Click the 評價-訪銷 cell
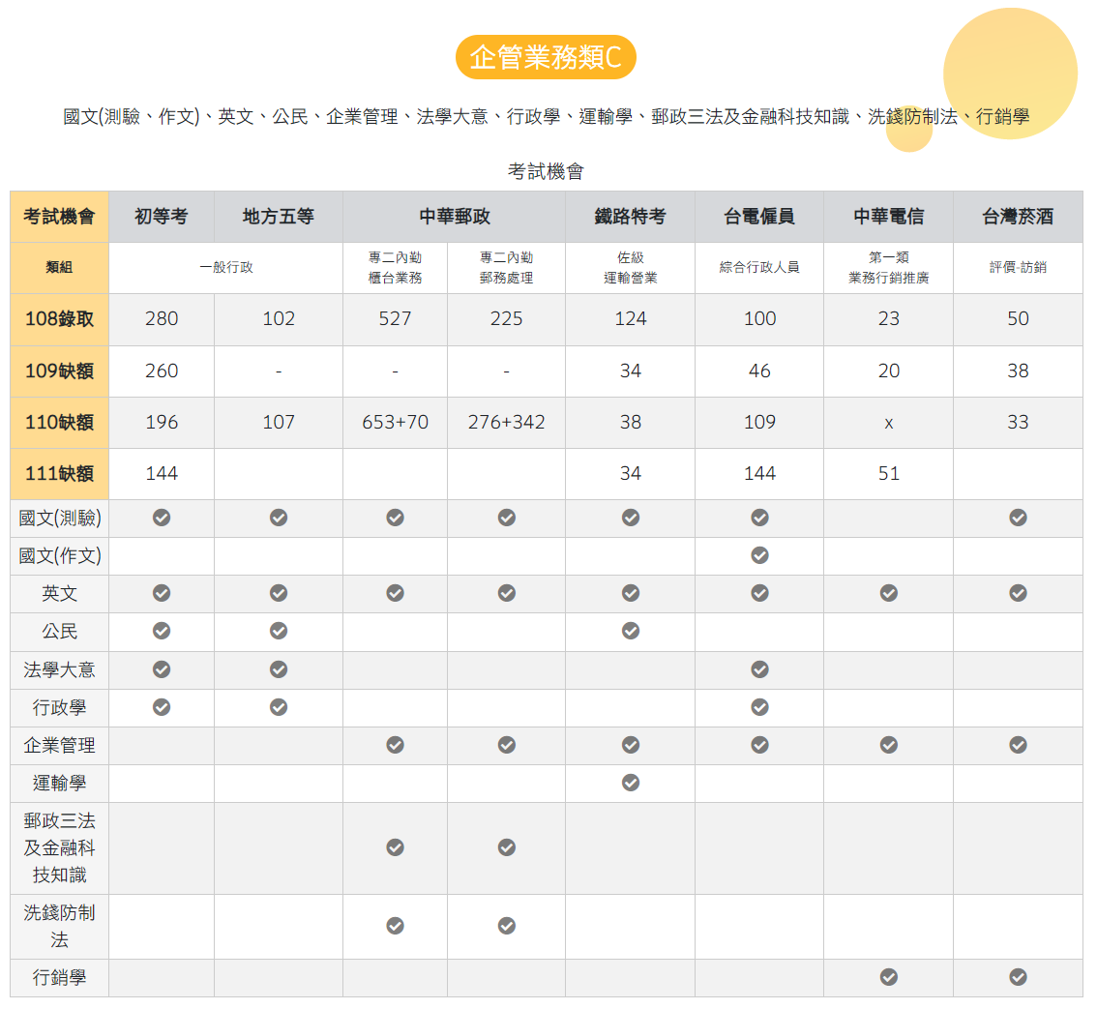 [x=1018, y=267]
